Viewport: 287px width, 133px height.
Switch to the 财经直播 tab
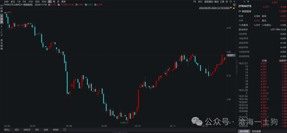256,131
